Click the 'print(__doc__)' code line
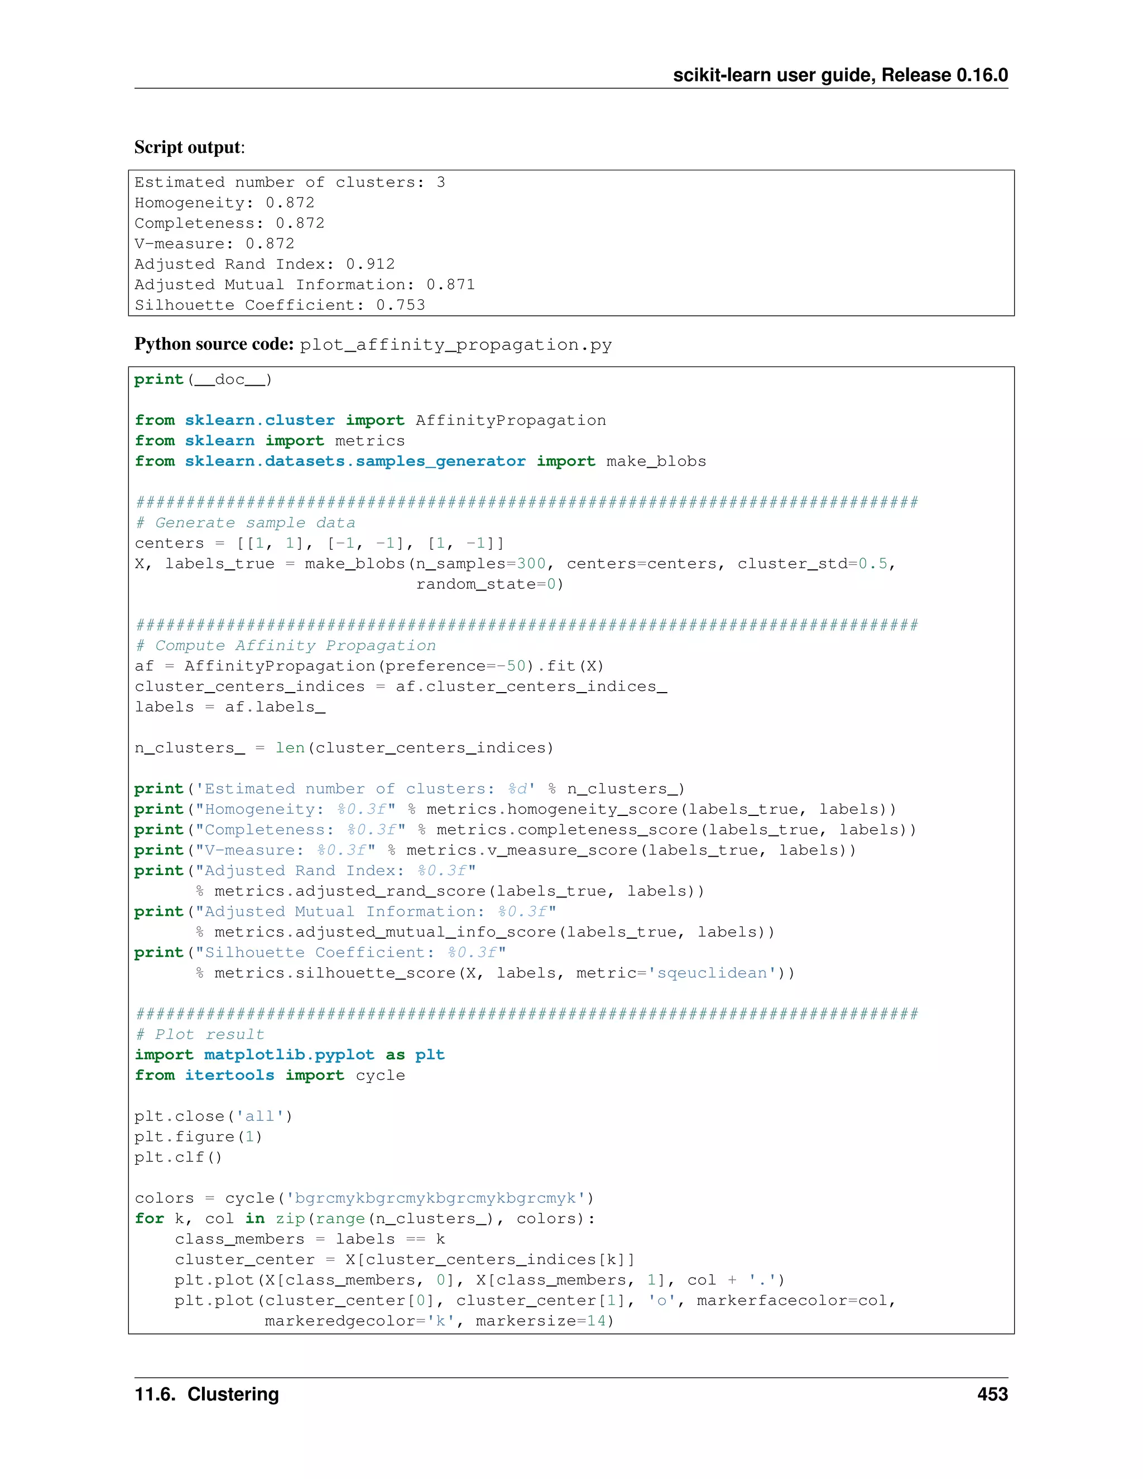 tap(203, 379)
